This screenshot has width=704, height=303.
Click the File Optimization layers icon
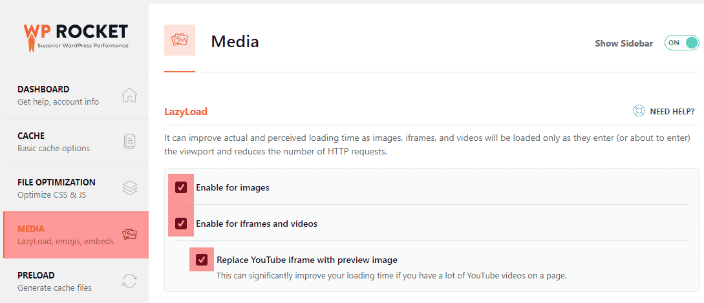[x=130, y=187]
